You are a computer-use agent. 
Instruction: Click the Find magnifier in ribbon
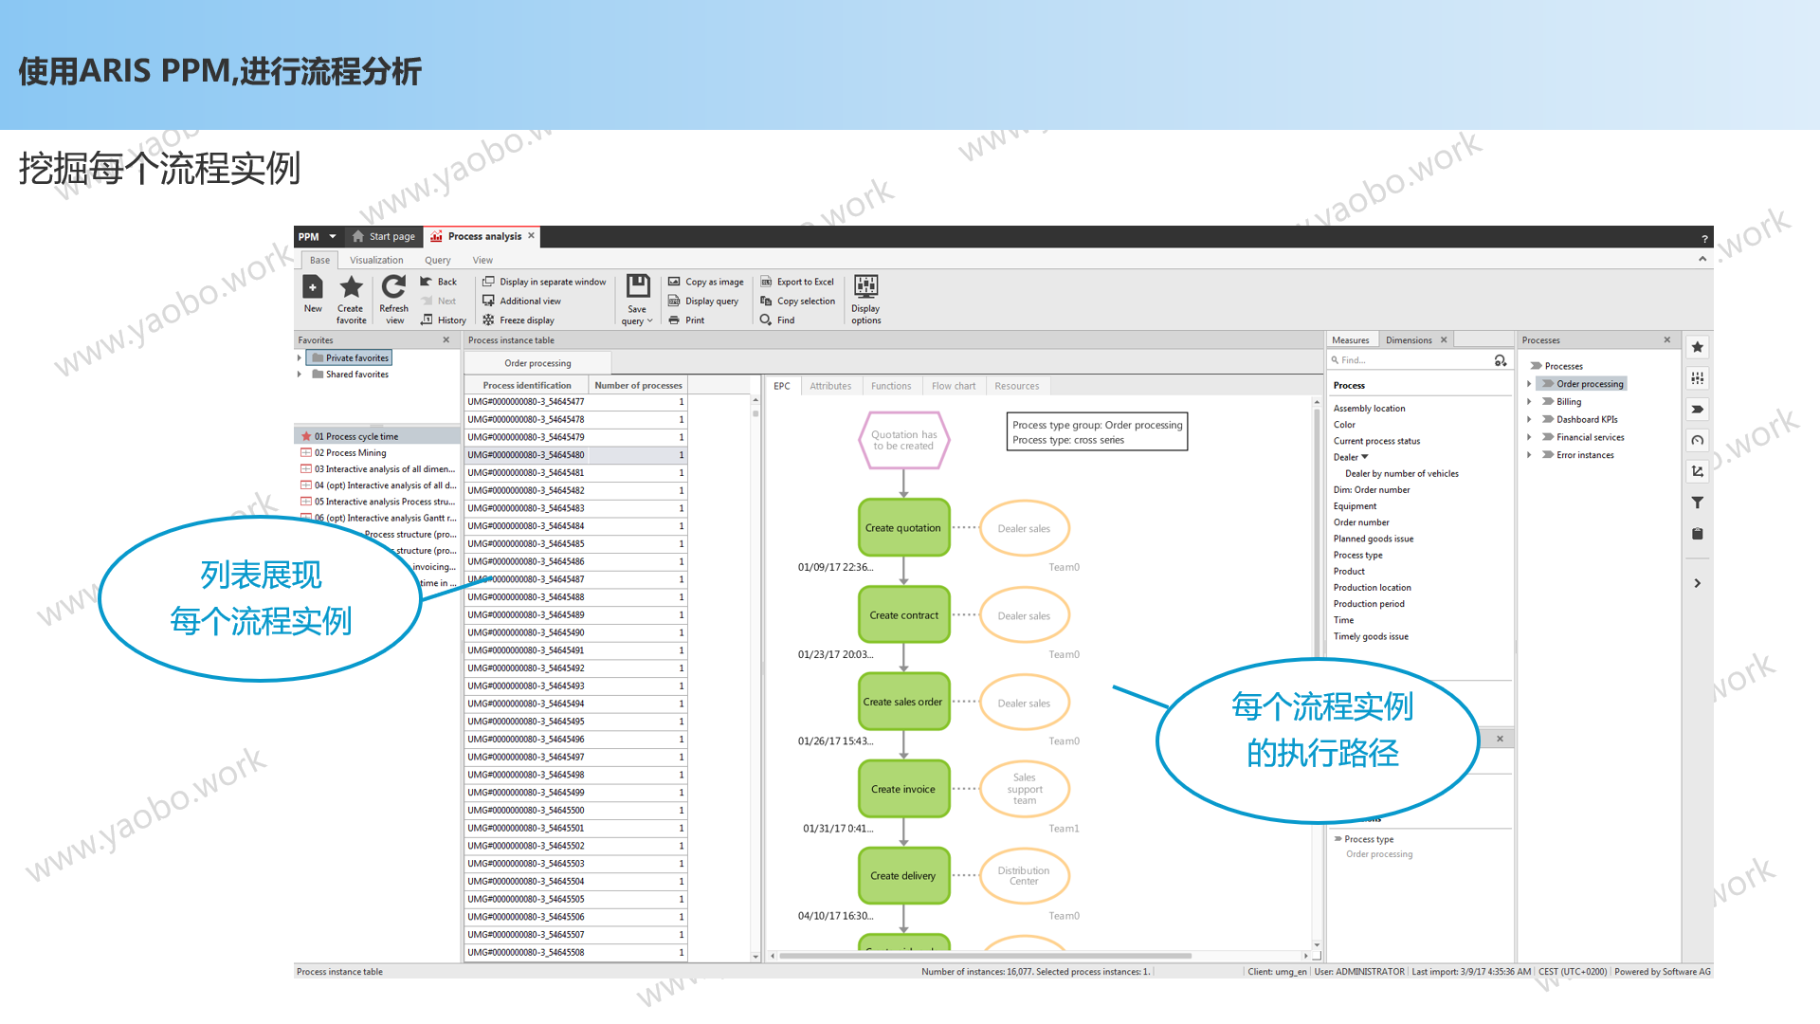(x=766, y=320)
